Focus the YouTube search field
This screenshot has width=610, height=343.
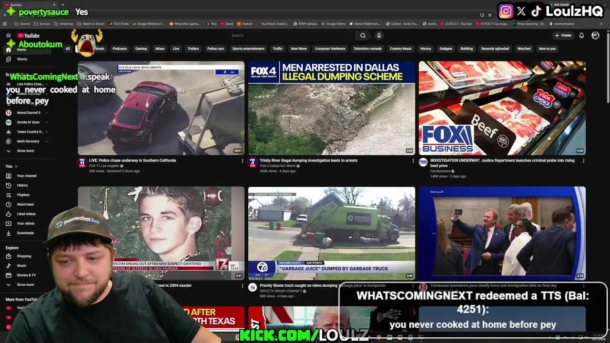[292, 35]
